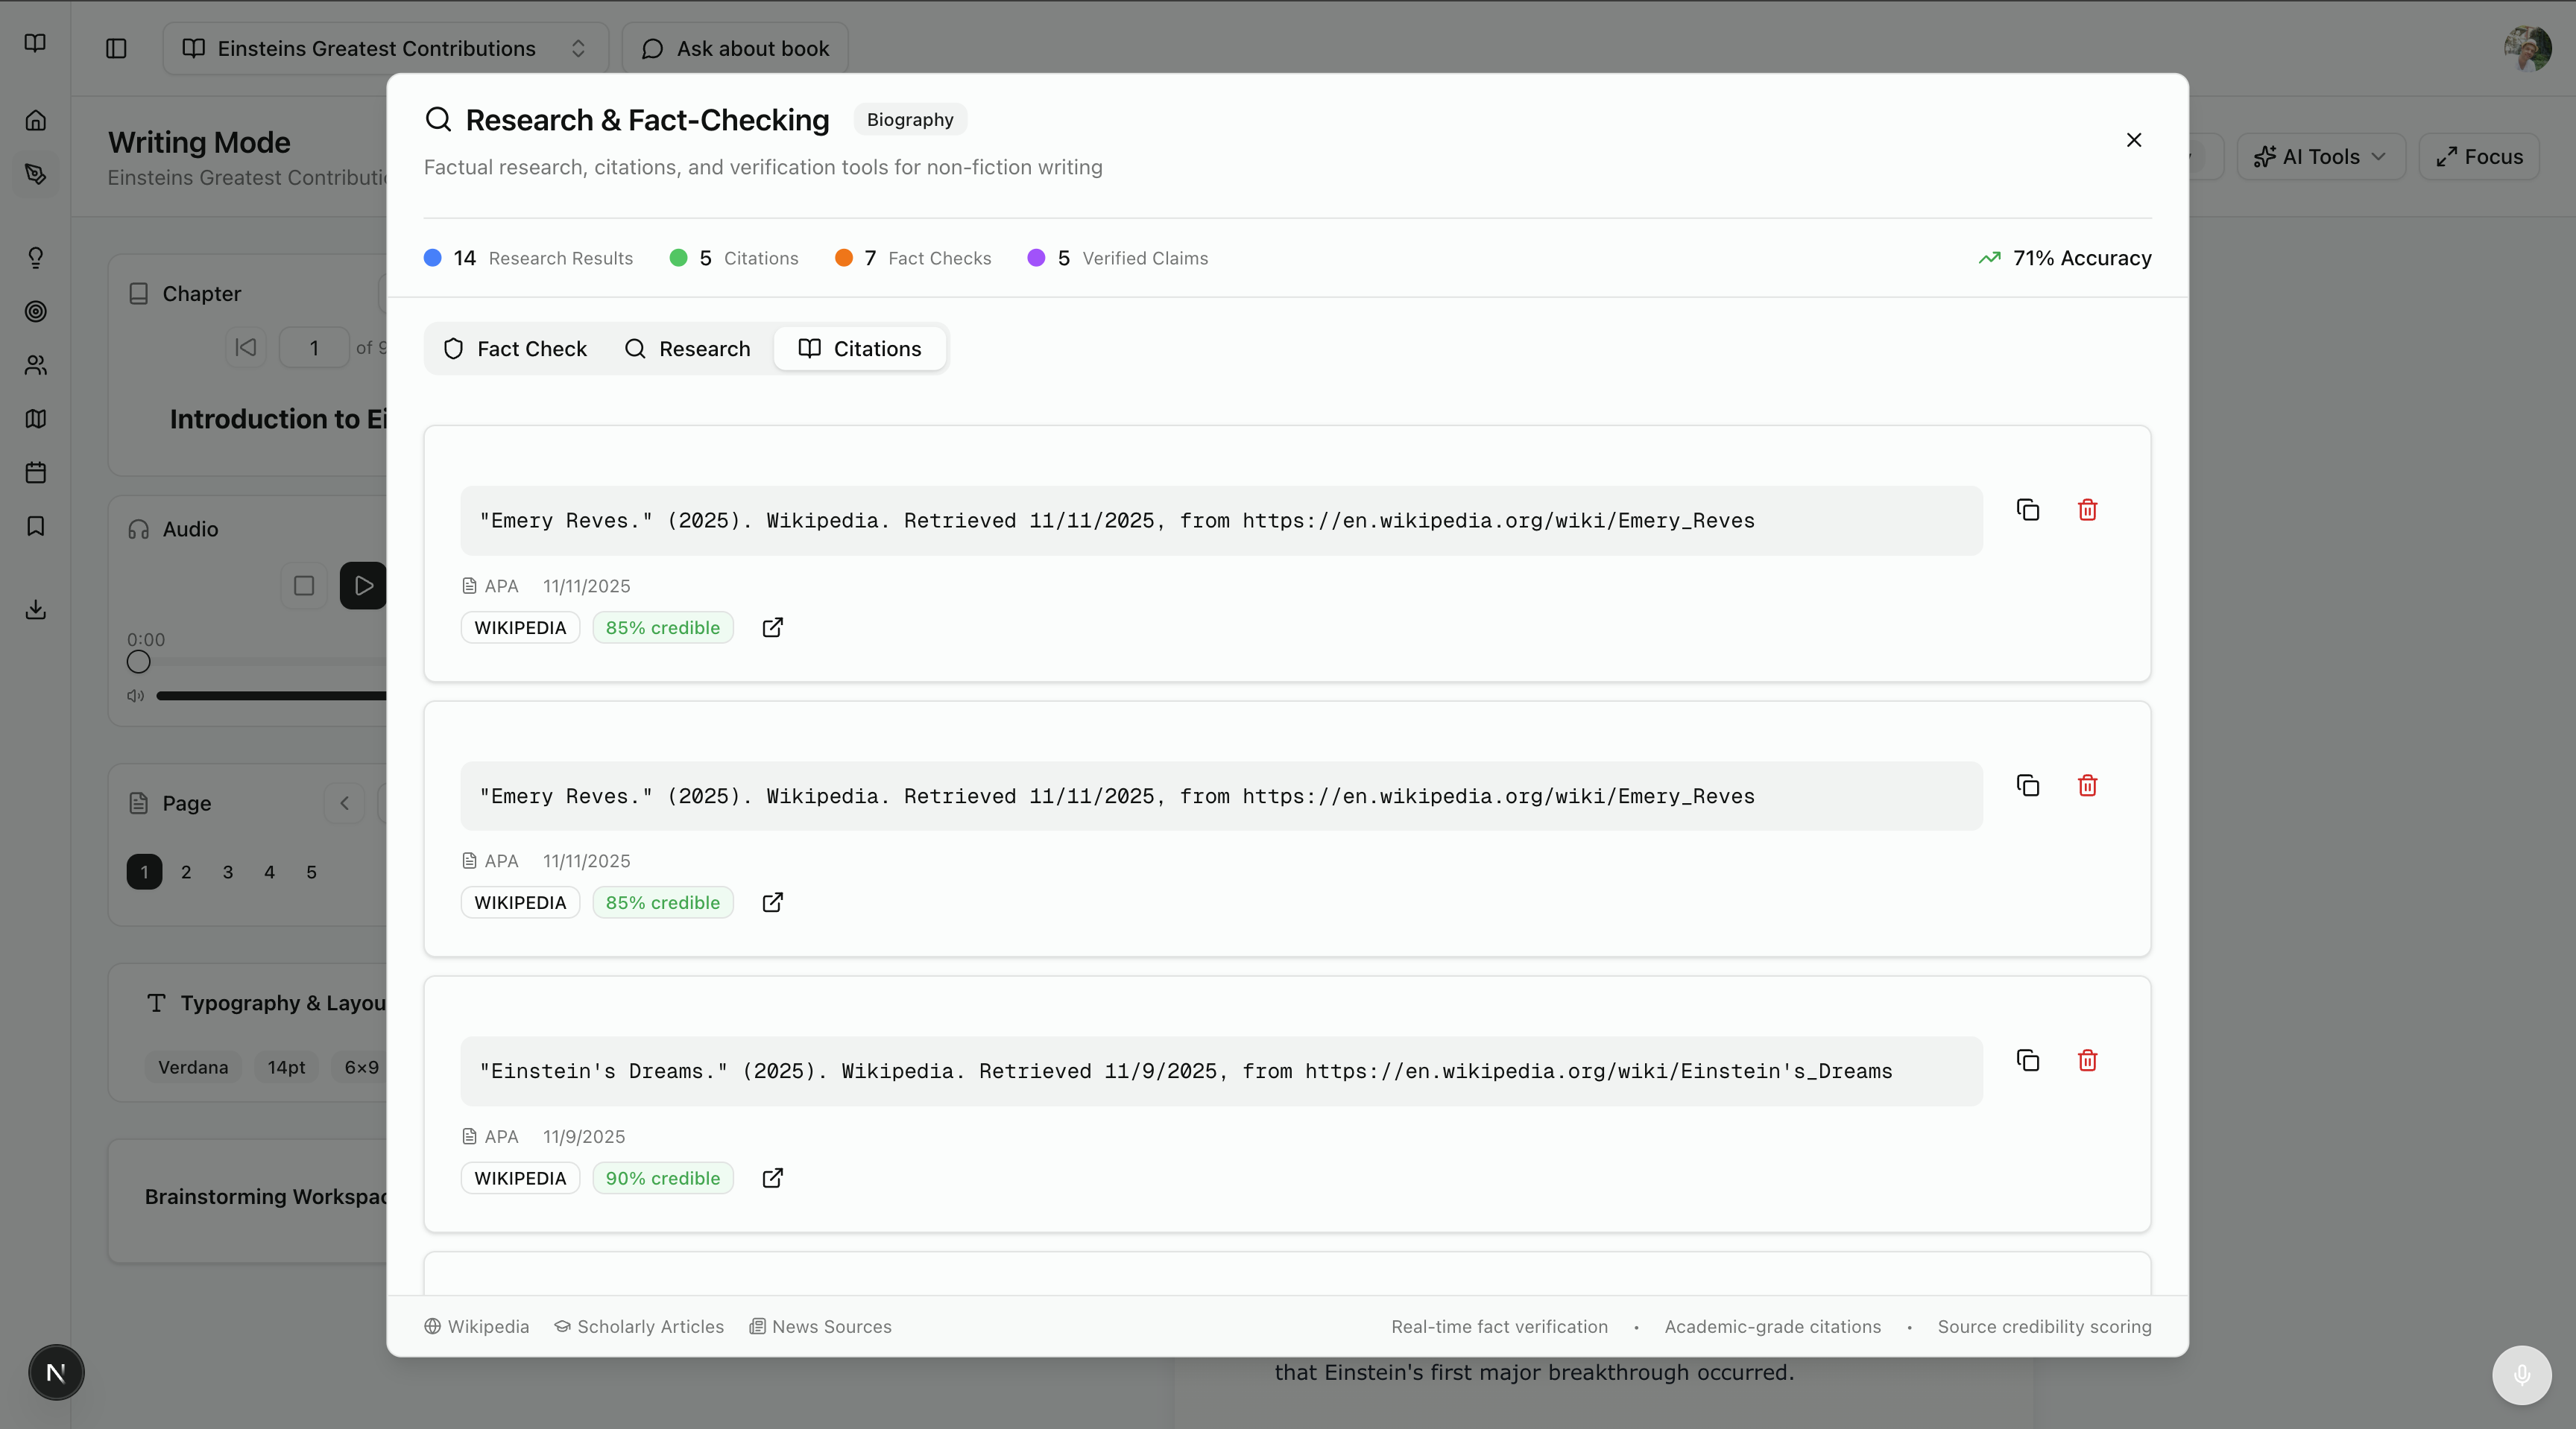Copy the Einstein's Dreams citation
2576x1429 pixels.
pos(2028,1060)
